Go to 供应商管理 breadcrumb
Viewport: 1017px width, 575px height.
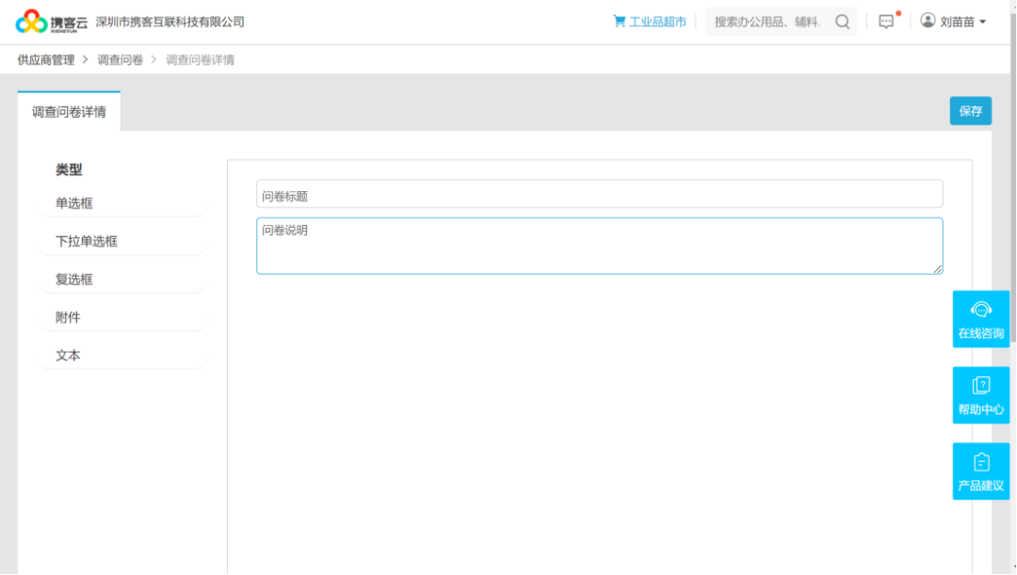pos(46,59)
